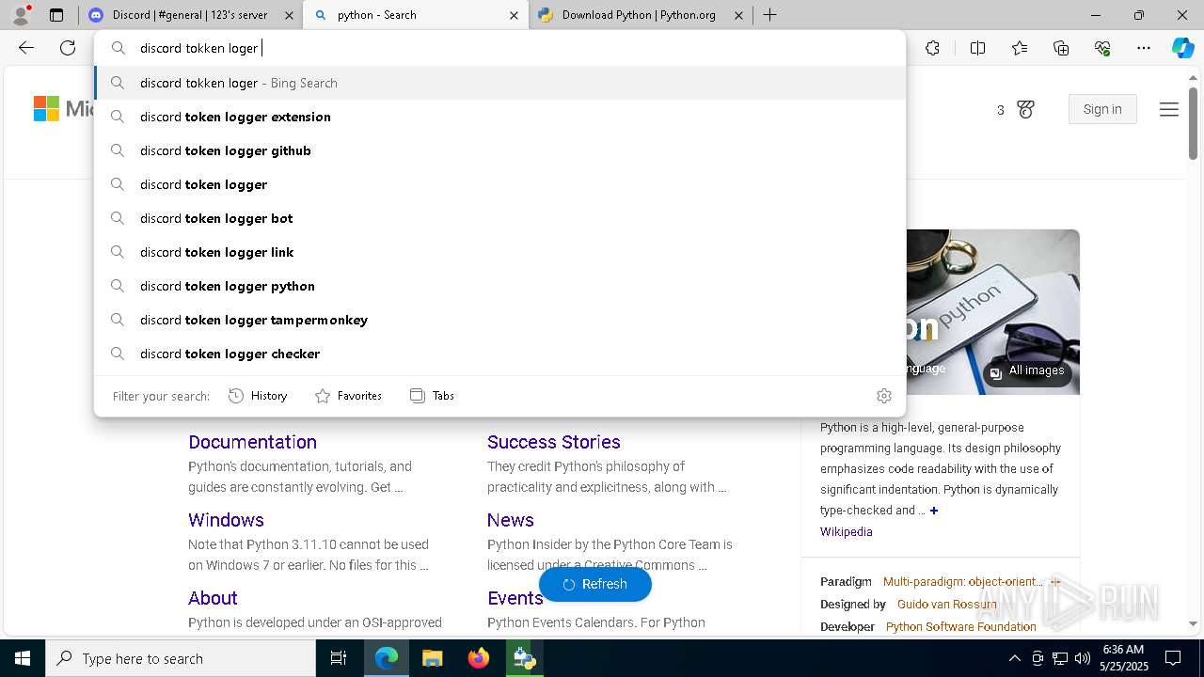The height and width of the screenshot is (677, 1204).
Task: Choose 'discord token logger github' suggestion
Action: [499, 150]
